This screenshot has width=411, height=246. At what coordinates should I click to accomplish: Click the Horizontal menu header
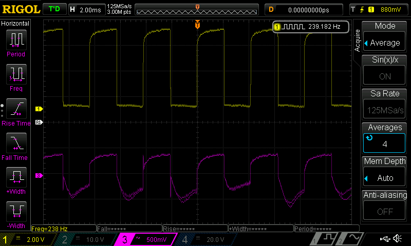point(15,23)
